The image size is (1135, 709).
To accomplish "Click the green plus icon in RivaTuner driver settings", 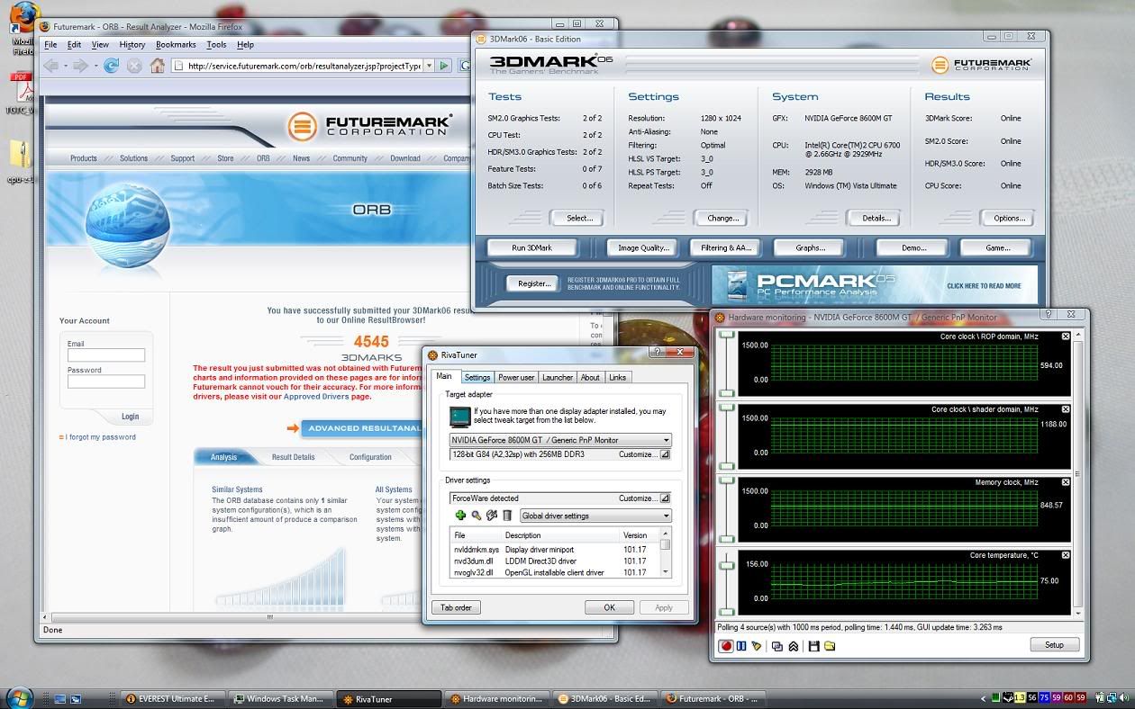I will click(460, 516).
